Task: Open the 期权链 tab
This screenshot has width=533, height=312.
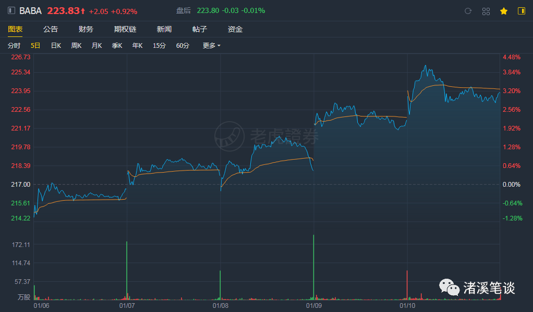Action: 125,29
